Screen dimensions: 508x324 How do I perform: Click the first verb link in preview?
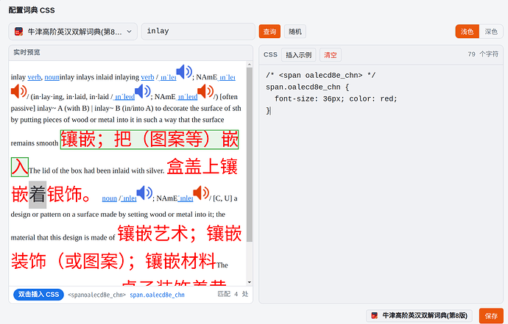coord(34,77)
